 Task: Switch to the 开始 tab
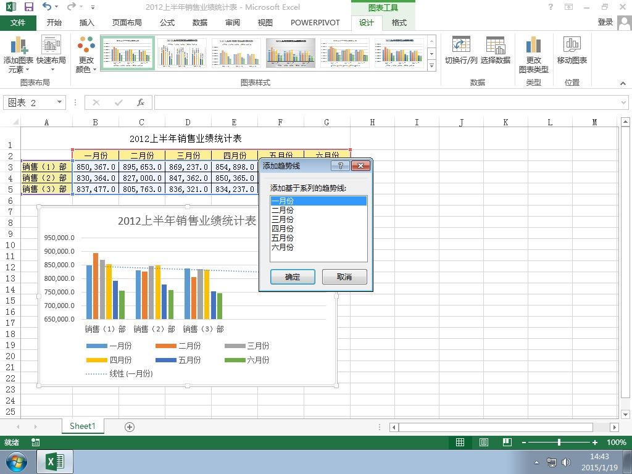point(54,23)
